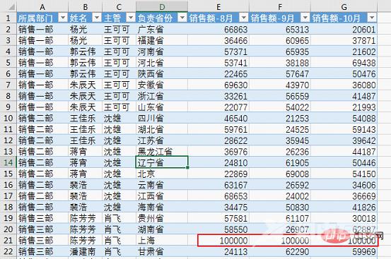The height and width of the screenshot is (259, 391).
Task: Click cell 安徽省
Action: 162,85
